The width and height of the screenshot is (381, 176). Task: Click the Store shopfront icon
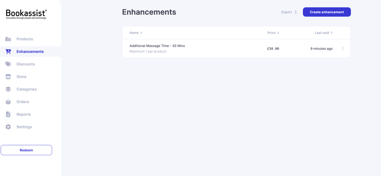click(x=8, y=77)
